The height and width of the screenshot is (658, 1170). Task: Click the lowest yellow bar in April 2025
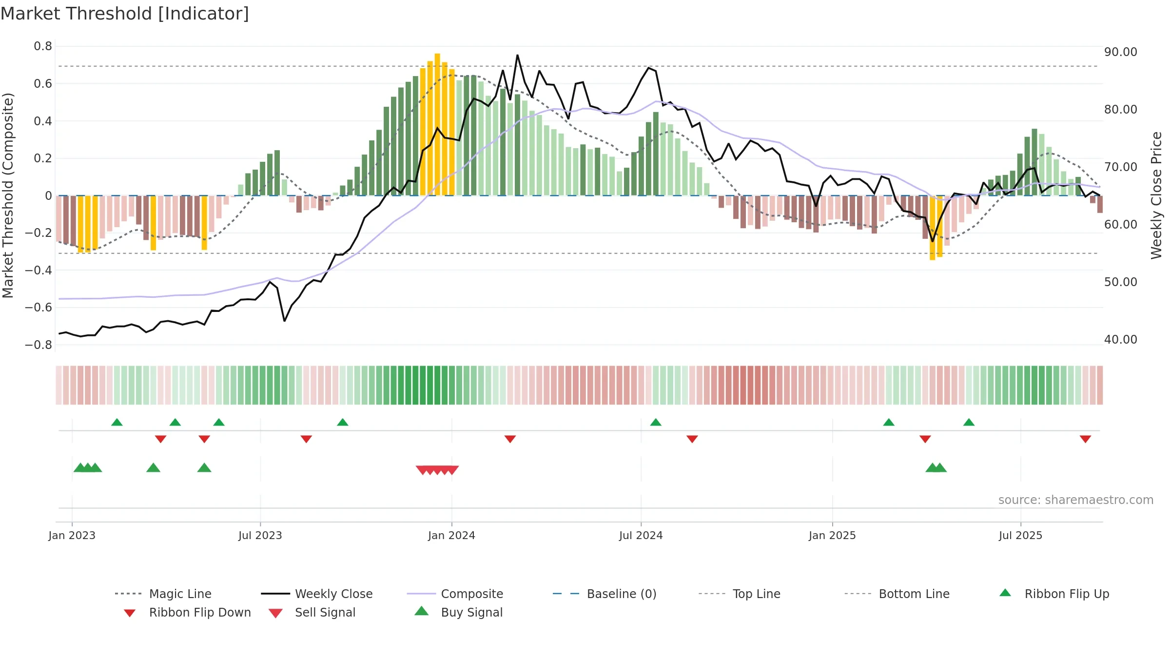point(933,228)
